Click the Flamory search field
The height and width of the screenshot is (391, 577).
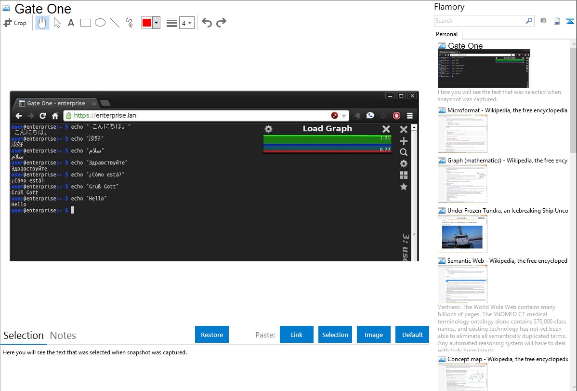click(479, 21)
